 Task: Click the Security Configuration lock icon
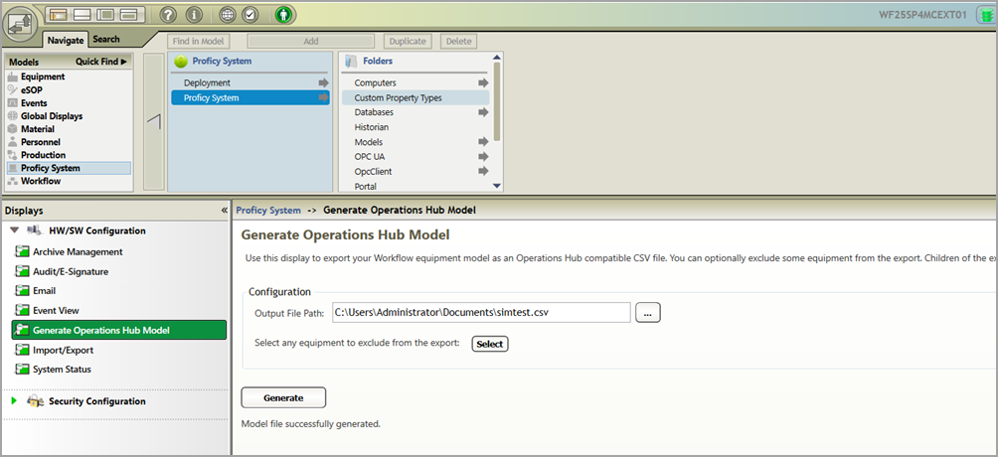coord(35,401)
